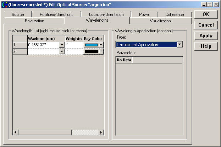This screenshot has height=147, width=221.
Task: Select the Power tab
Action: [144, 15]
